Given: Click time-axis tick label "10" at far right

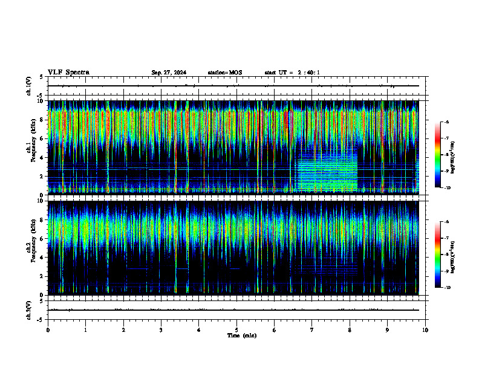Looking at the screenshot, I should coord(425,330).
